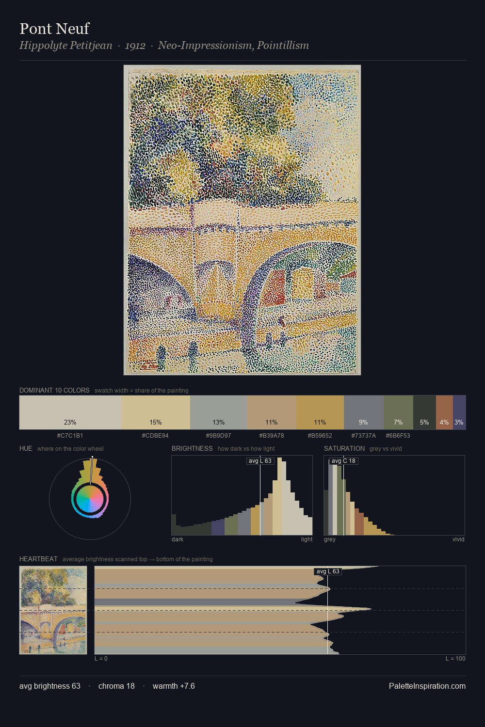The width and height of the screenshot is (485, 727).
Task: Click the '#9B9D97' hex label
Action: coord(219,436)
